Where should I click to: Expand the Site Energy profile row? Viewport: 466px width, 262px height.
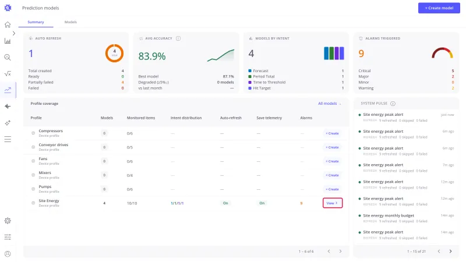click(x=33, y=203)
